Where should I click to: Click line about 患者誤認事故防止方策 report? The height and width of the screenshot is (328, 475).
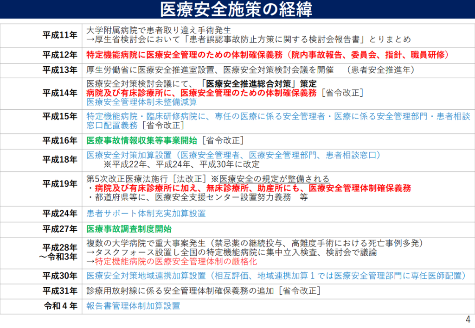pos(249,39)
